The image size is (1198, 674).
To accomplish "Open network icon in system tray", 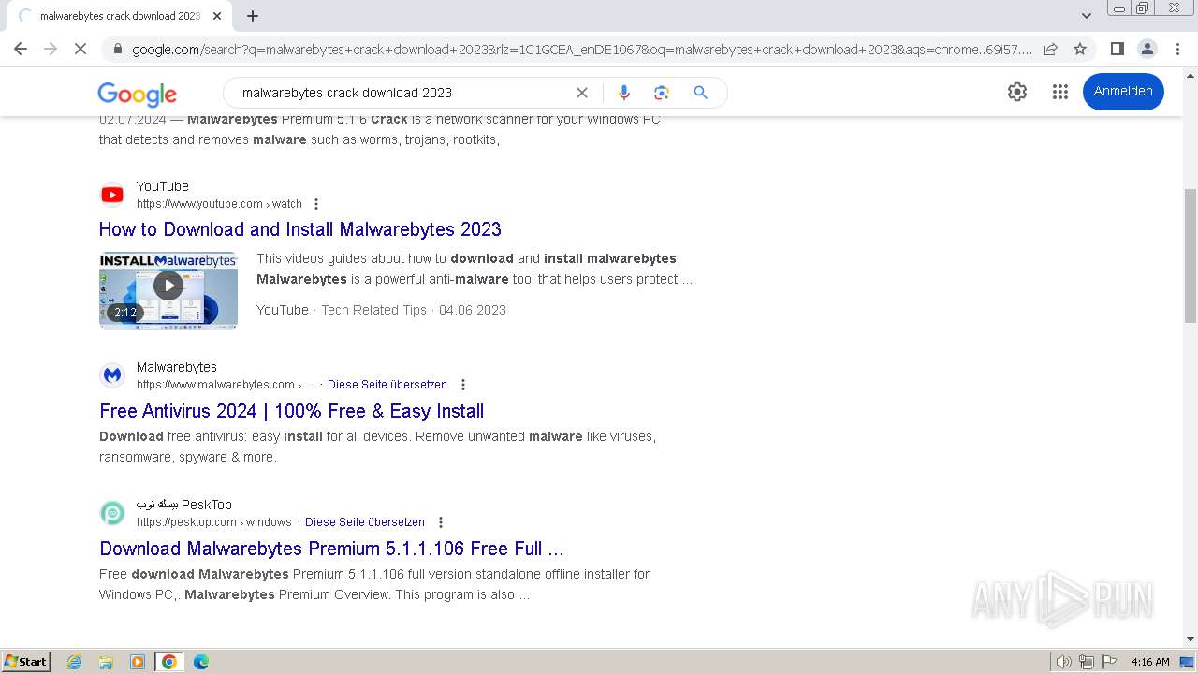I will [x=1087, y=662].
